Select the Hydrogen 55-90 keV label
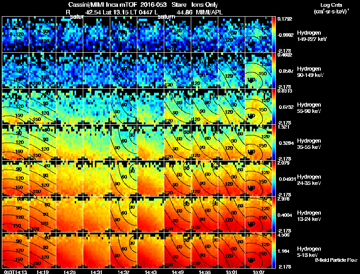 tap(309, 108)
